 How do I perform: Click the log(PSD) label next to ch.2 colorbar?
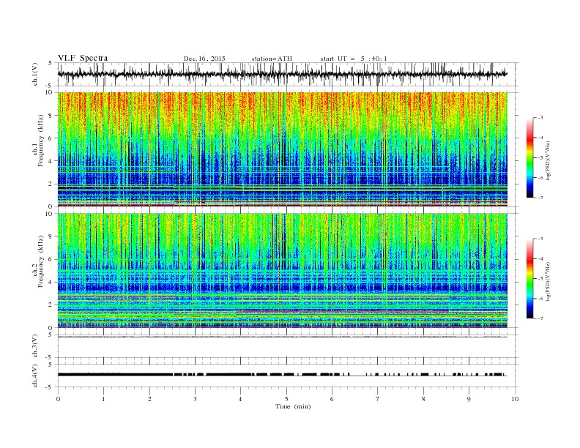[548, 281]
